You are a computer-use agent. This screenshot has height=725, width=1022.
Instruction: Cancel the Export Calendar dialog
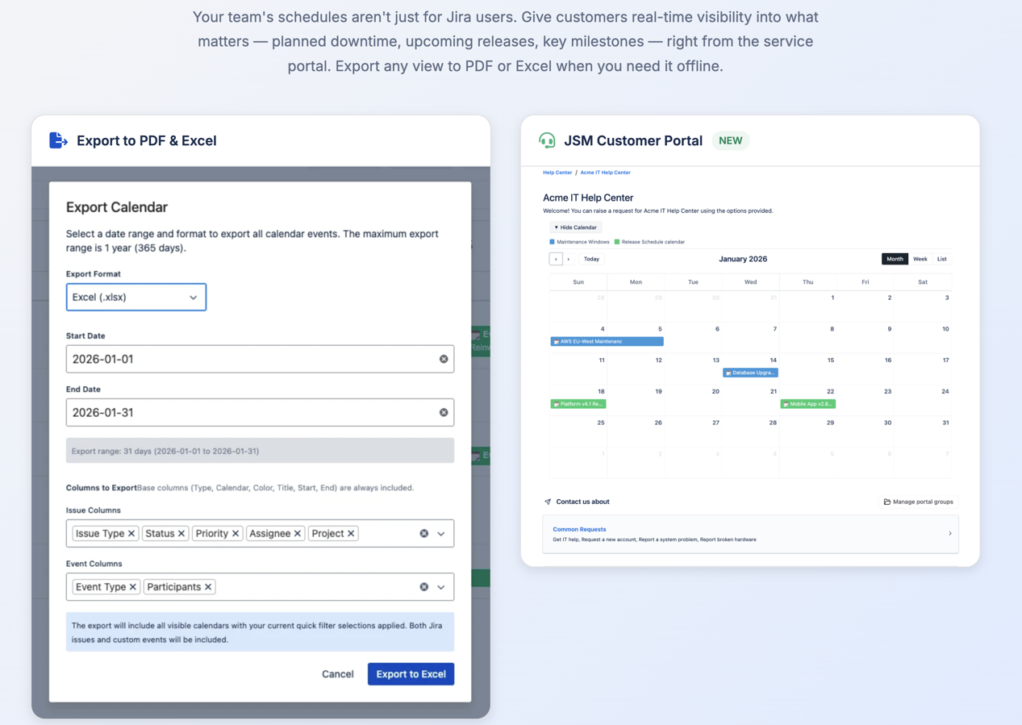pyautogui.click(x=337, y=674)
